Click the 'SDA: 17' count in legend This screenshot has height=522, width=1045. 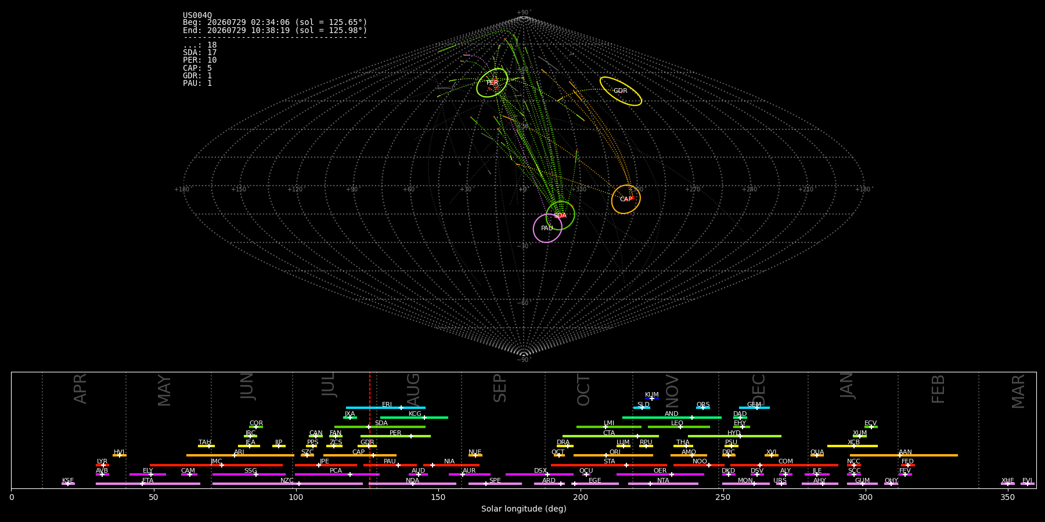pos(200,53)
